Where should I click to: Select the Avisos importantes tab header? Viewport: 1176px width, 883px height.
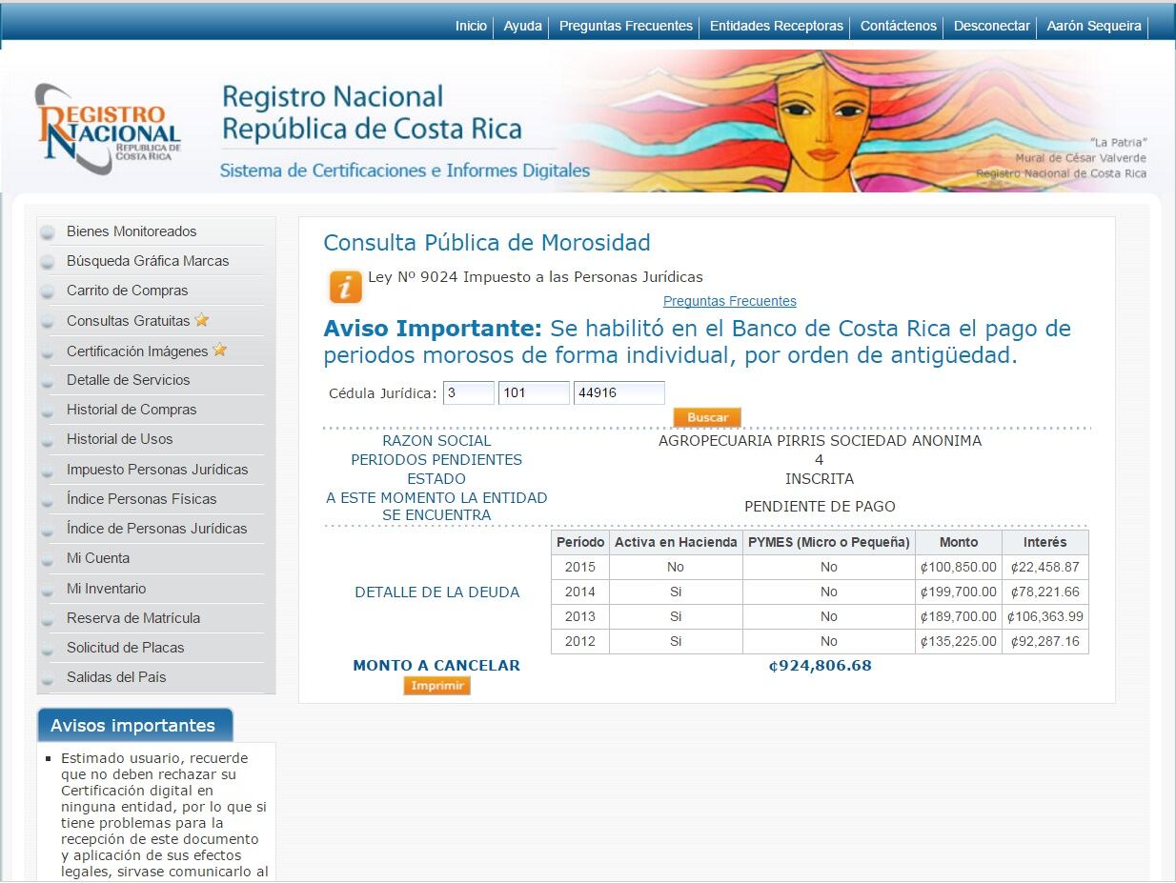click(x=133, y=726)
